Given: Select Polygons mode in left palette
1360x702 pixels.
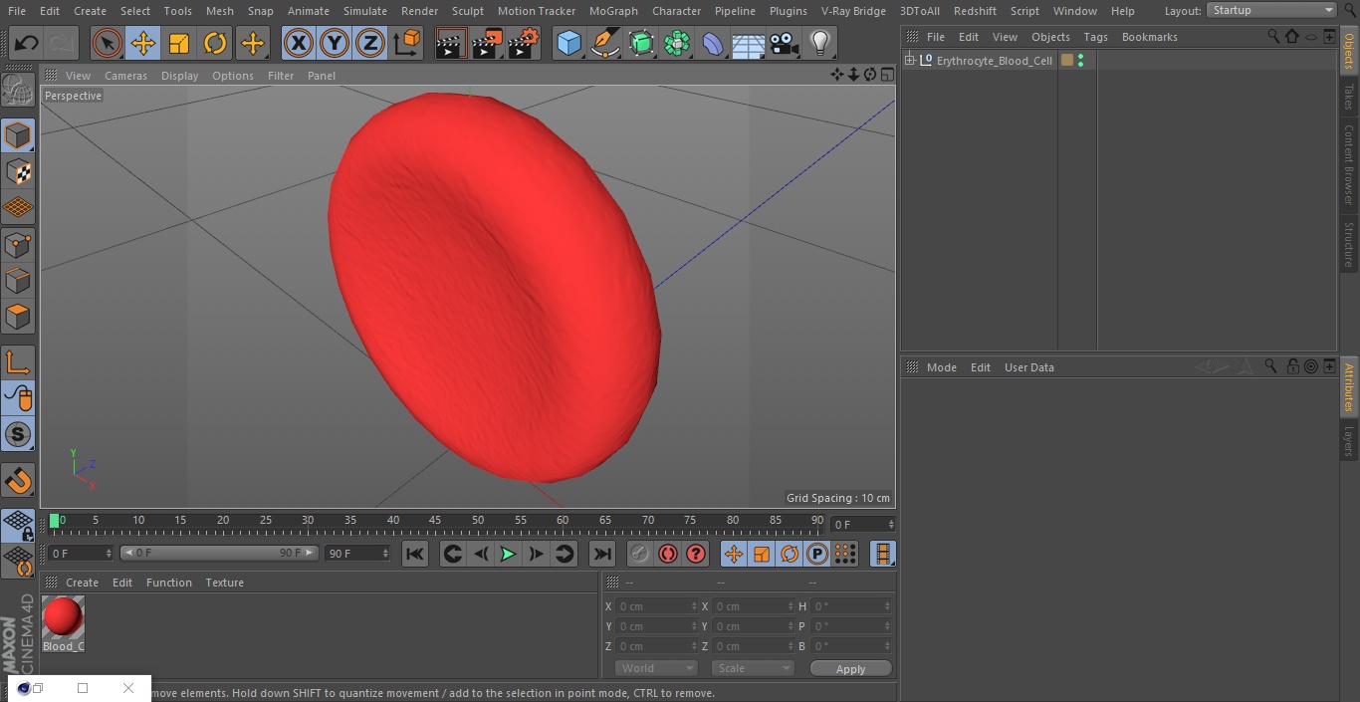Looking at the screenshot, I should click(18, 317).
